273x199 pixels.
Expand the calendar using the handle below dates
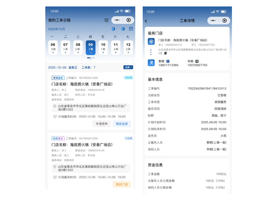point(90,58)
